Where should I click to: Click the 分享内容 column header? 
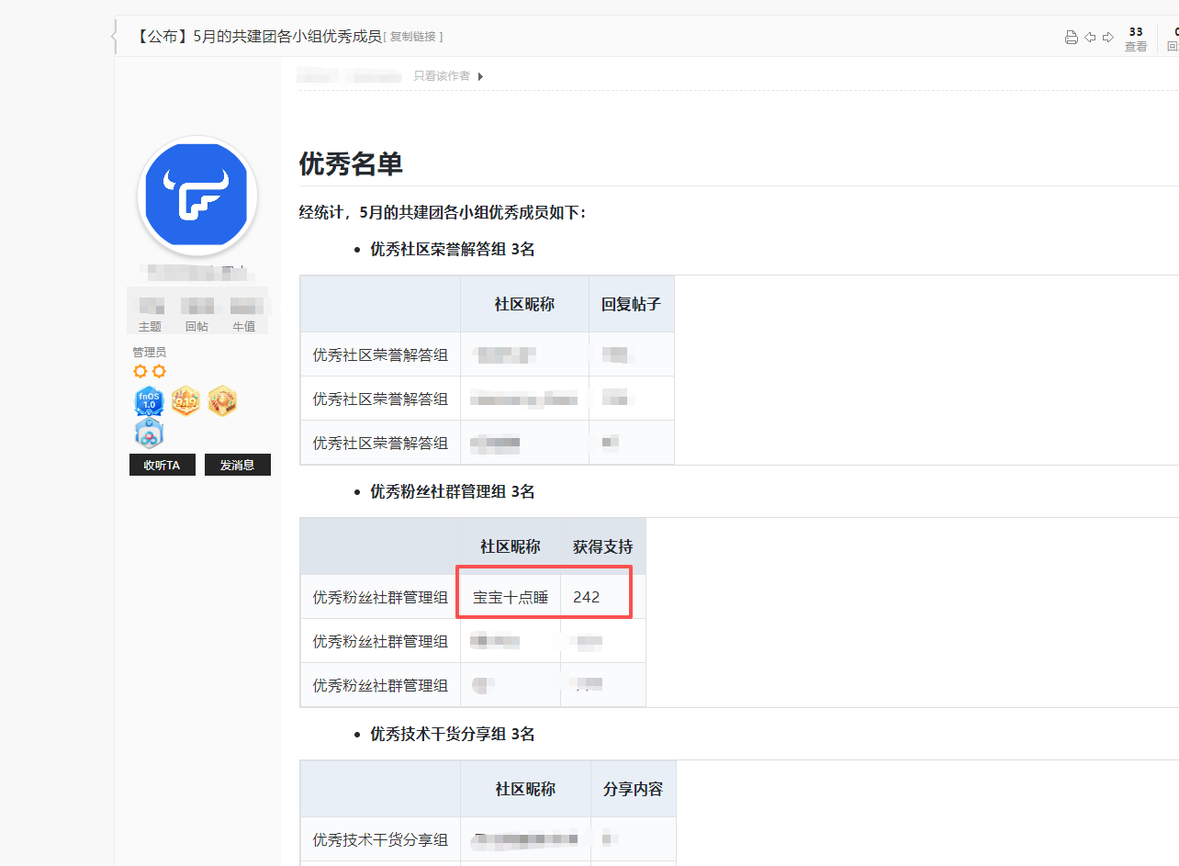click(x=634, y=789)
